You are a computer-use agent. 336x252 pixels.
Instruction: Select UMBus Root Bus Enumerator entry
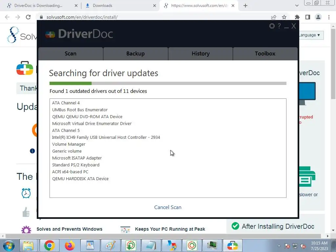click(x=80, y=110)
